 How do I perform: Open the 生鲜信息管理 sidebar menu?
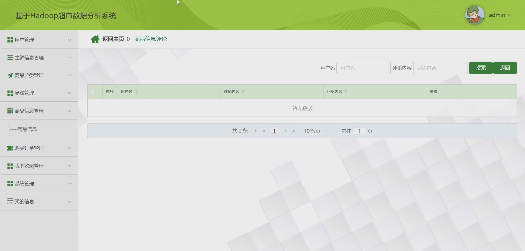(39, 58)
